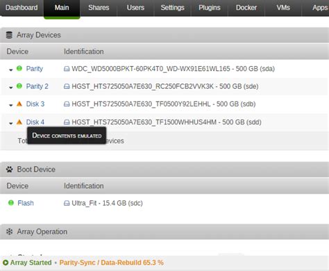This screenshot has height=271, width=329.
Task: Click the Array Operation section header
Action: click(164, 231)
